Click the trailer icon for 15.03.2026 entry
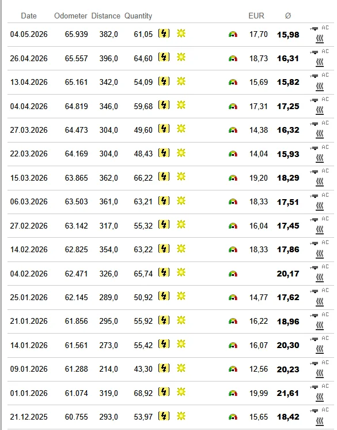The width and height of the screenshot is (337, 430). point(315,171)
